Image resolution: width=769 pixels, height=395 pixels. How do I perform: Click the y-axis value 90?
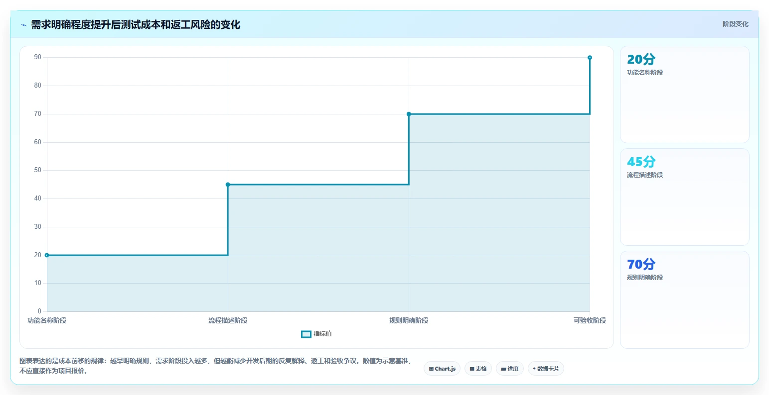tap(38, 57)
